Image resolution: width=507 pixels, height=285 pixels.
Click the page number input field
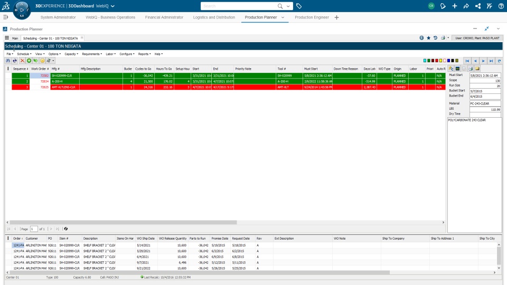point(34,229)
